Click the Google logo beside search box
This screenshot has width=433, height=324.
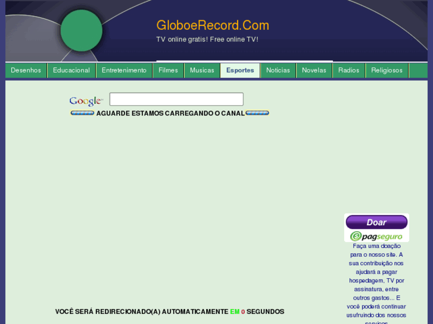coord(86,101)
